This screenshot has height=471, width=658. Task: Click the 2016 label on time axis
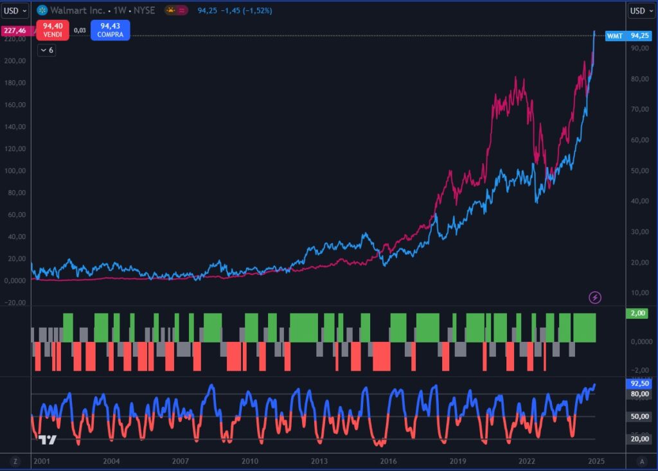(388, 461)
